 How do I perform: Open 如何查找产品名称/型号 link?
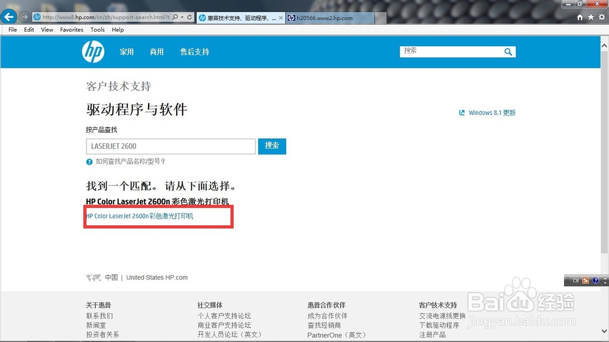pos(130,161)
